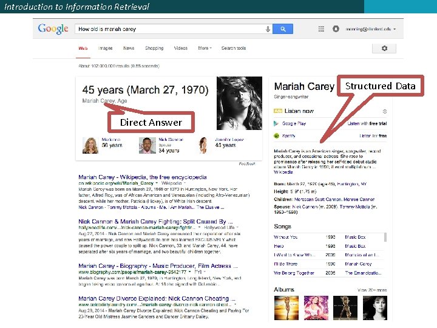Click the Spotify icon

click(277, 136)
